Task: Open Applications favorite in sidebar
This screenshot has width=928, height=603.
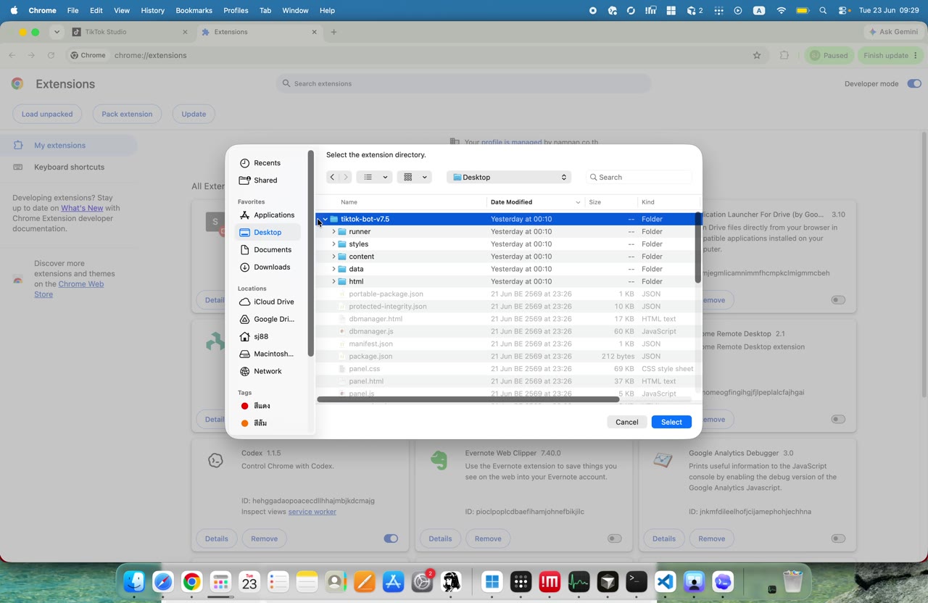Action: tap(268, 215)
